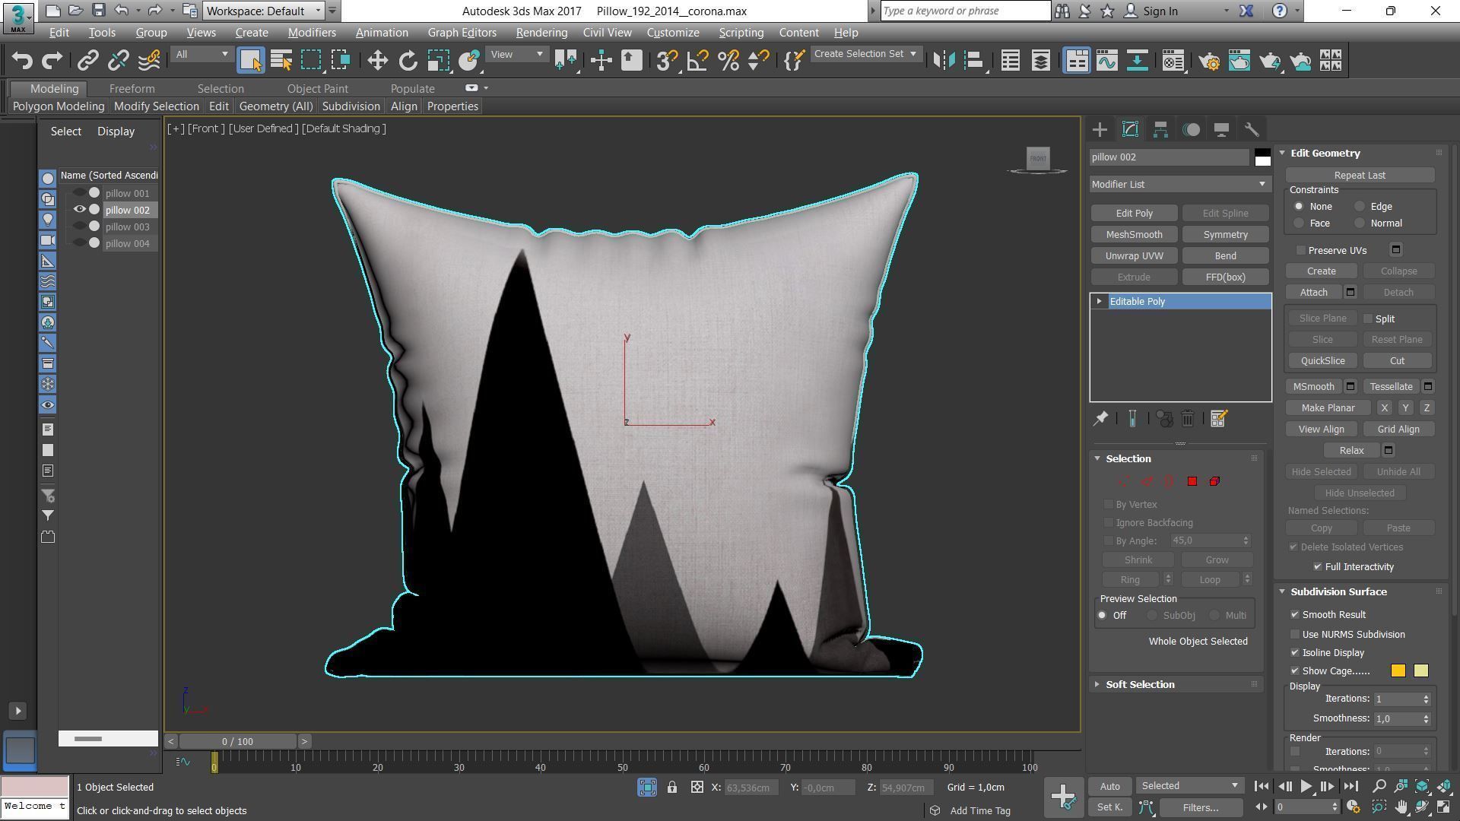Image resolution: width=1460 pixels, height=821 pixels.
Task: Toggle the selection lock icon
Action: tap(672, 788)
